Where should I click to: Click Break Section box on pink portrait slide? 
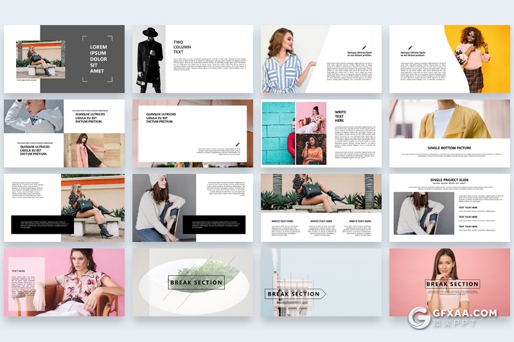452,284
